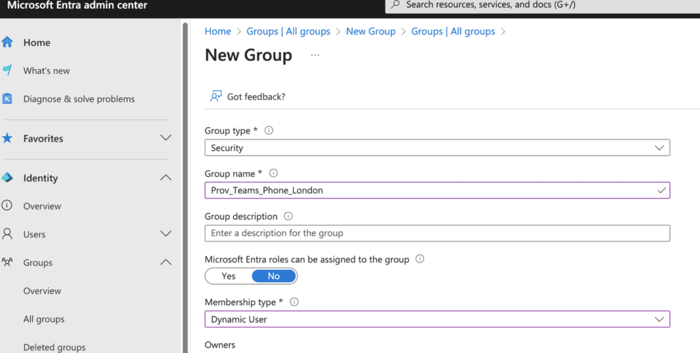Click the info icon beside Membership type

pyautogui.click(x=294, y=302)
